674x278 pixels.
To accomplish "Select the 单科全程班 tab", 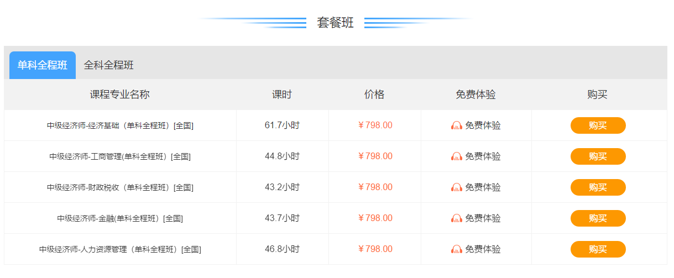I will click(43, 65).
